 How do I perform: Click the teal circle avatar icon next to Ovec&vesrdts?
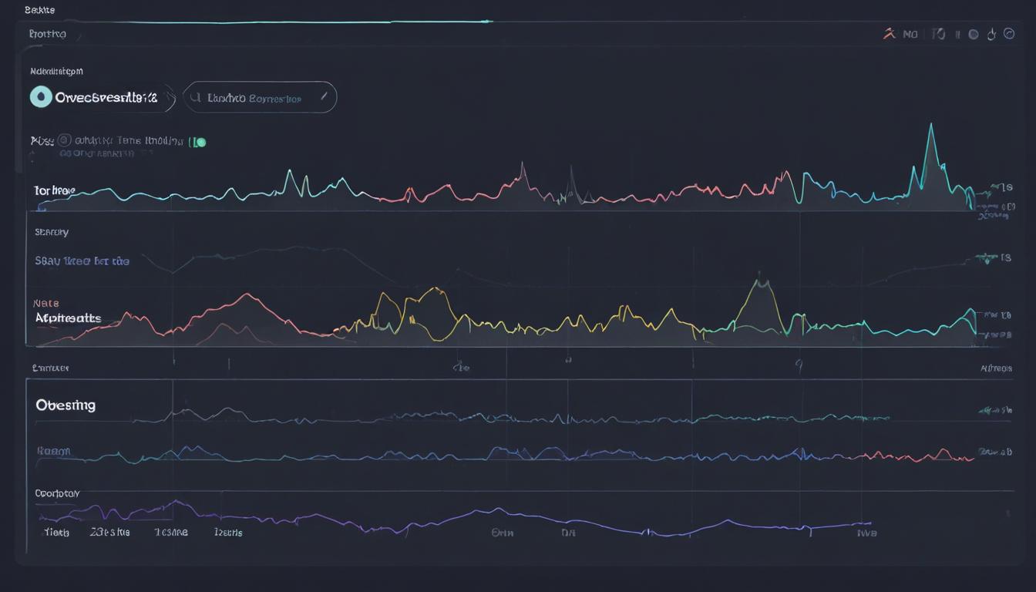click(42, 96)
